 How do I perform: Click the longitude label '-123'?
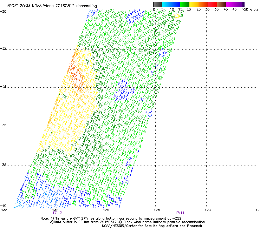[207, 210]
